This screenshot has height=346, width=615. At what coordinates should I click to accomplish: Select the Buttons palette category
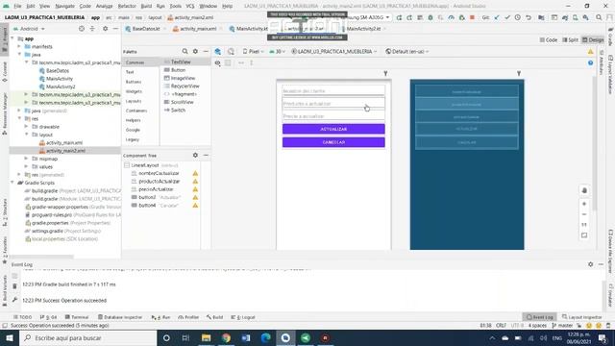pos(134,82)
